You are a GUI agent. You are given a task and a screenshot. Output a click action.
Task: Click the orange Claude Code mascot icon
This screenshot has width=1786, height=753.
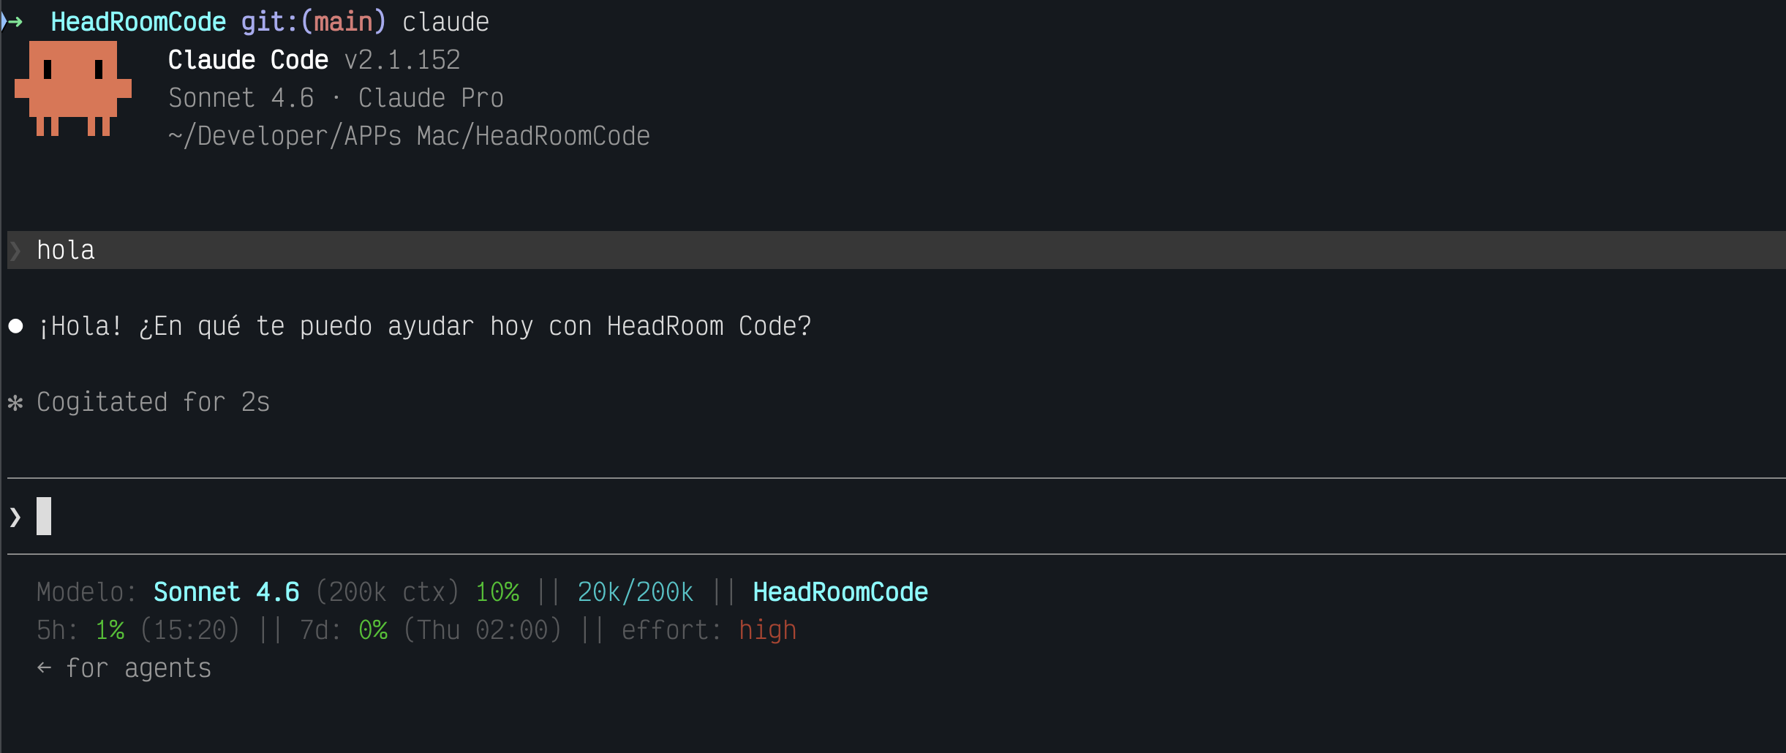[x=73, y=88]
